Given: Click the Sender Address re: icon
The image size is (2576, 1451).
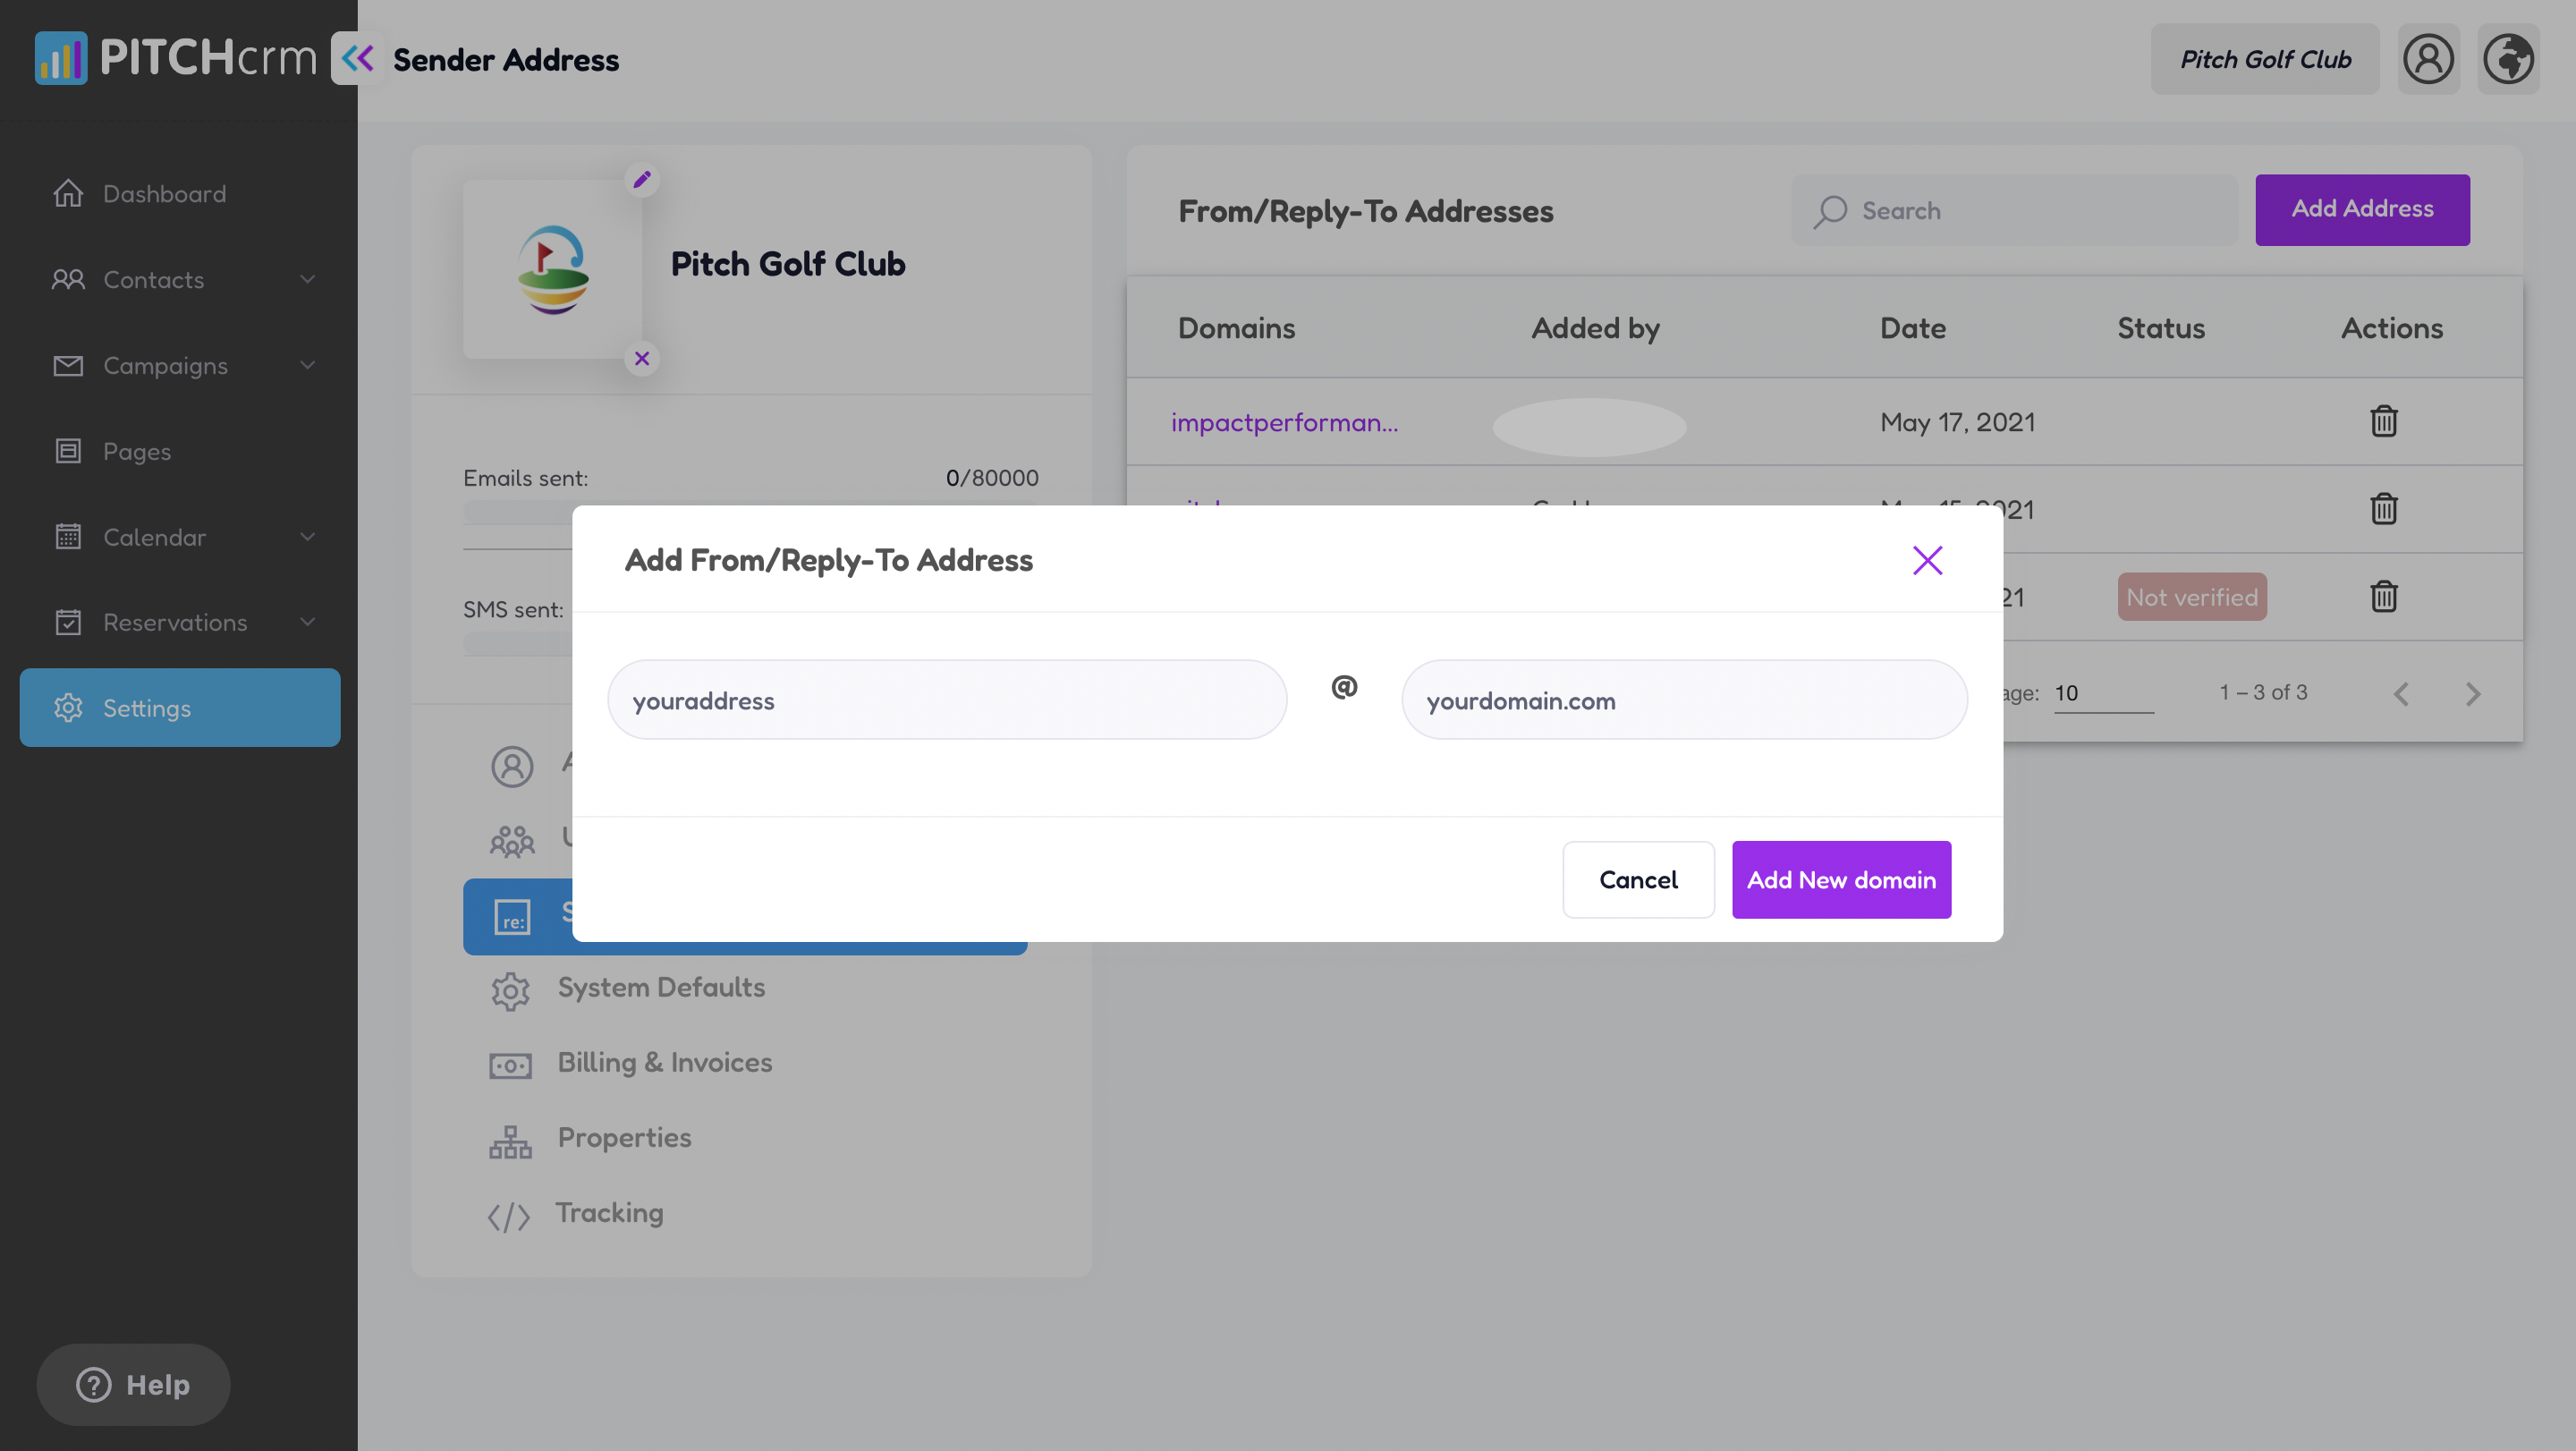Looking at the screenshot, I should click(x=512, y=917).
